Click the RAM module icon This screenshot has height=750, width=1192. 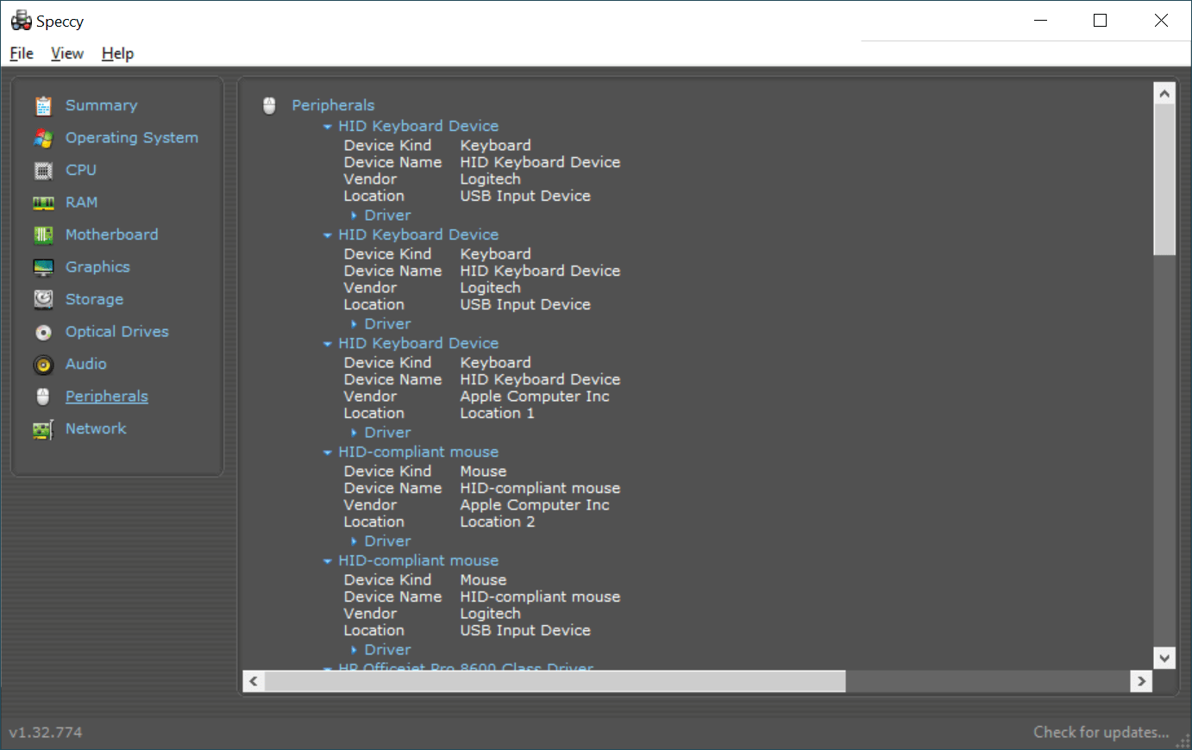click(x=43, y=203)
